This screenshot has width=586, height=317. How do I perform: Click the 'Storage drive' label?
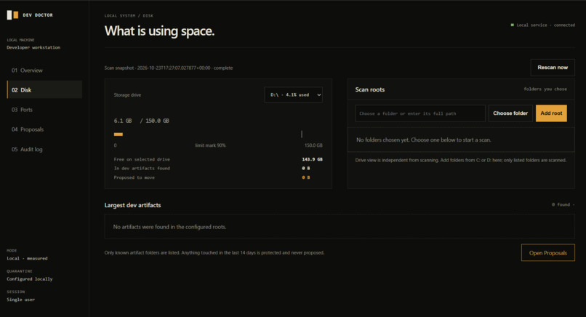coord(127,95)
